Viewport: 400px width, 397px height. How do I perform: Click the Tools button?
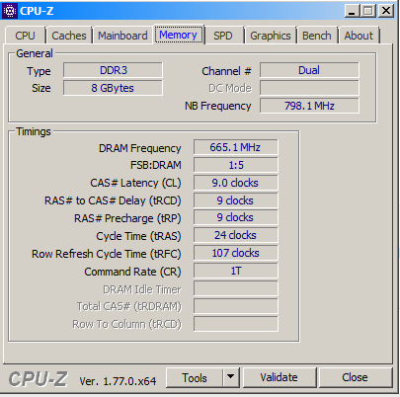tap(195, 377)
